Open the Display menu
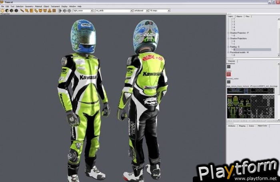Image resolution: width=280 pixels, height=182 pixels. tap(64, 6)
